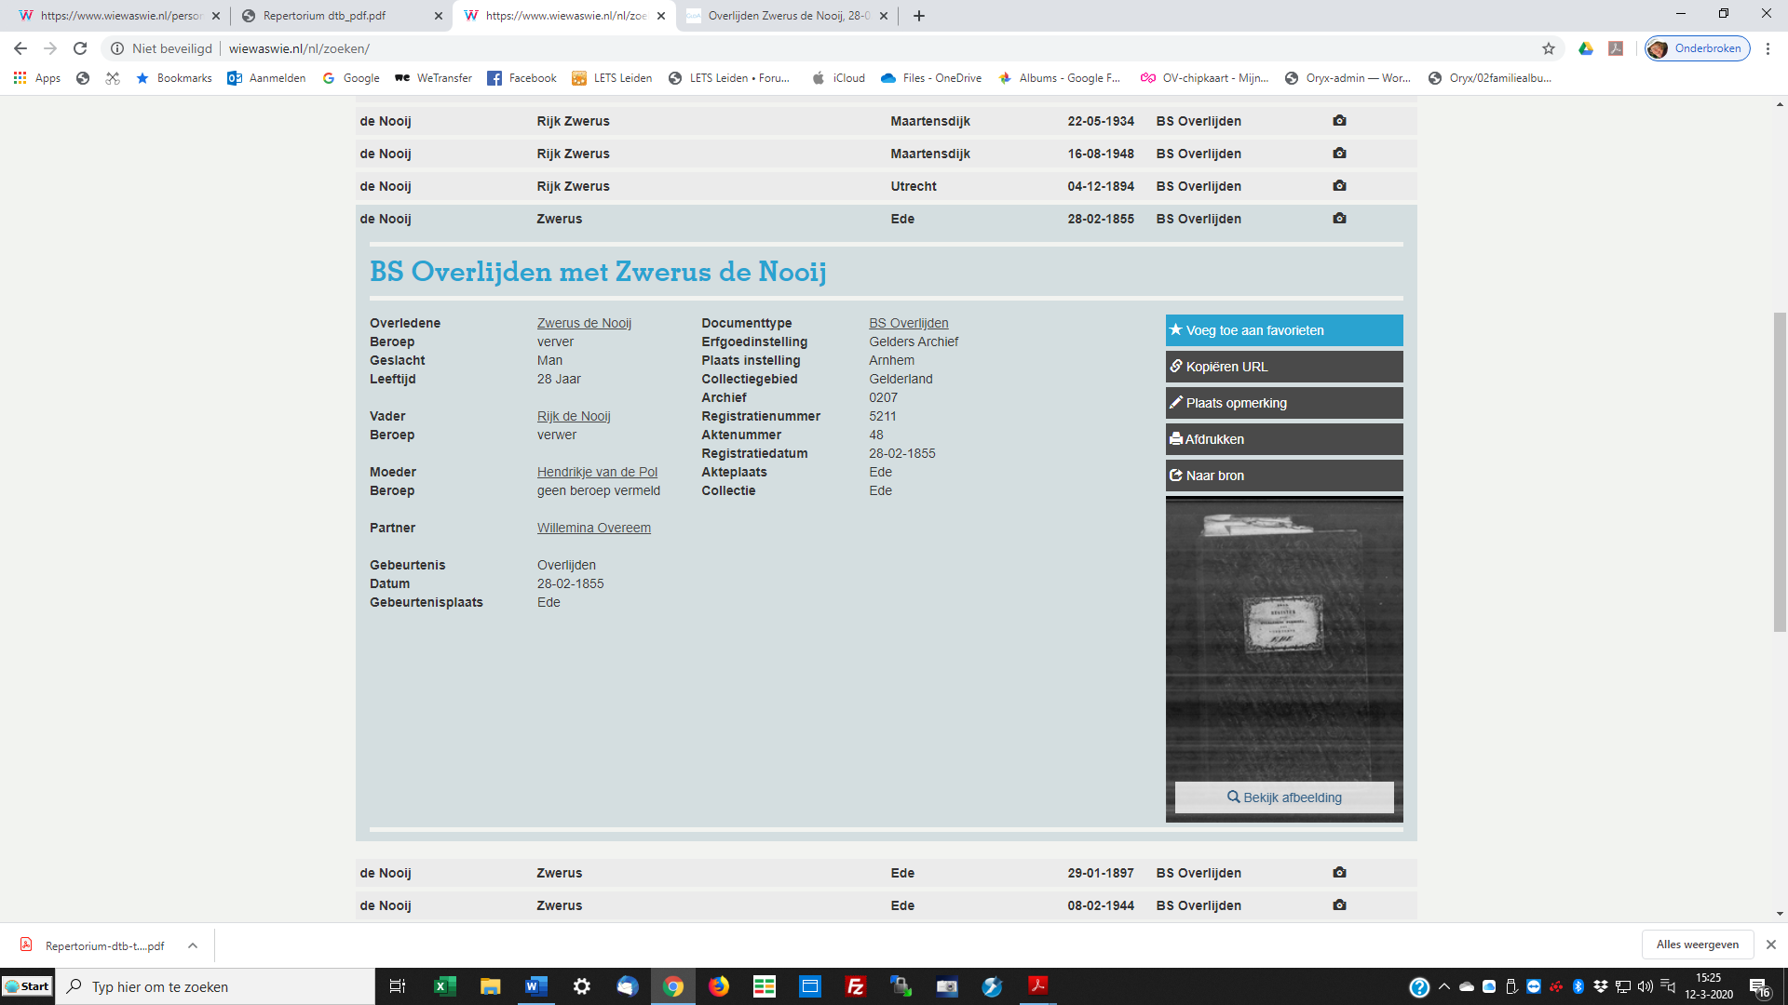Click camera icon on Maartensdijk 22-05-1934 row
This screenshot has width=1788, height=1005.
pos(1339,121)
